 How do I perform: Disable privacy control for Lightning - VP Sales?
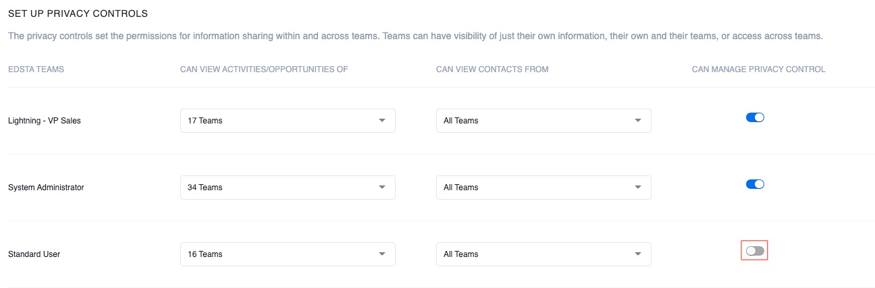755,117
